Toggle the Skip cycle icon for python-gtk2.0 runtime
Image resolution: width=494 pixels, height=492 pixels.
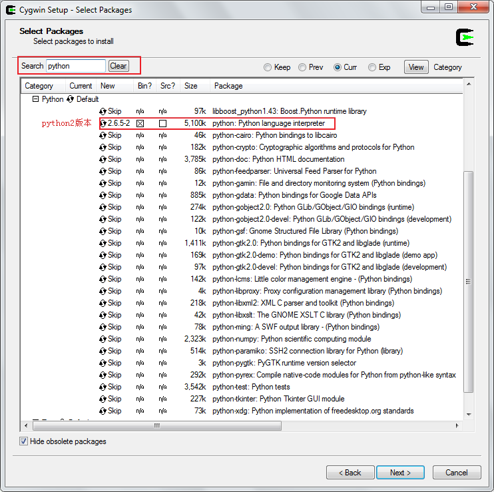(103, 243)
